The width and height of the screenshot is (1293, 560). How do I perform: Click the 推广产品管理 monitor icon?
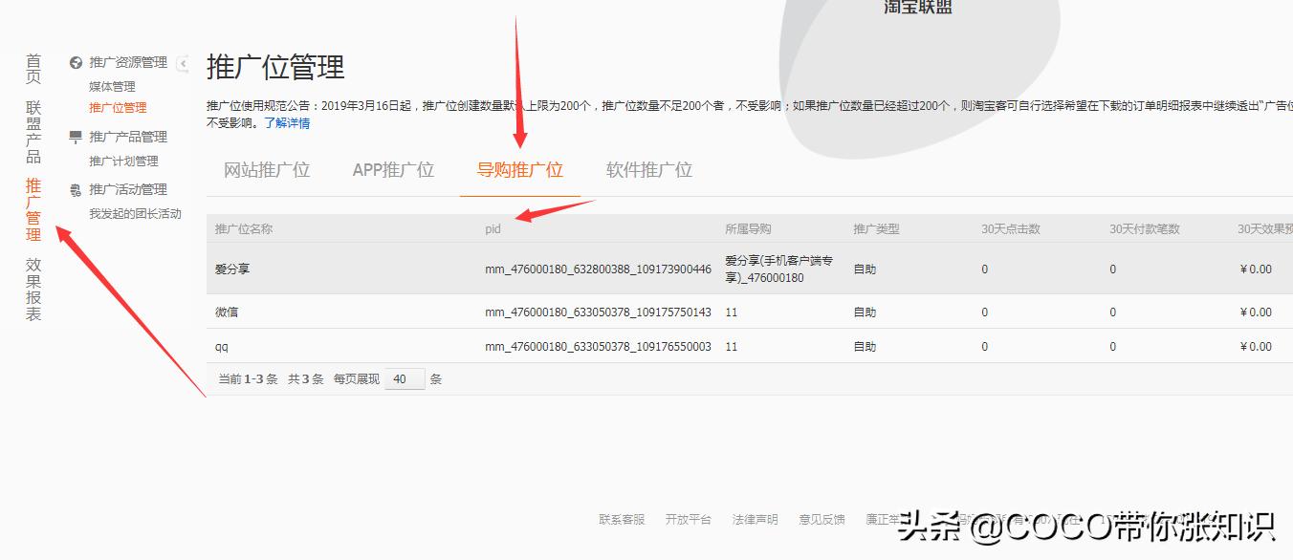(x=75, y=137)
